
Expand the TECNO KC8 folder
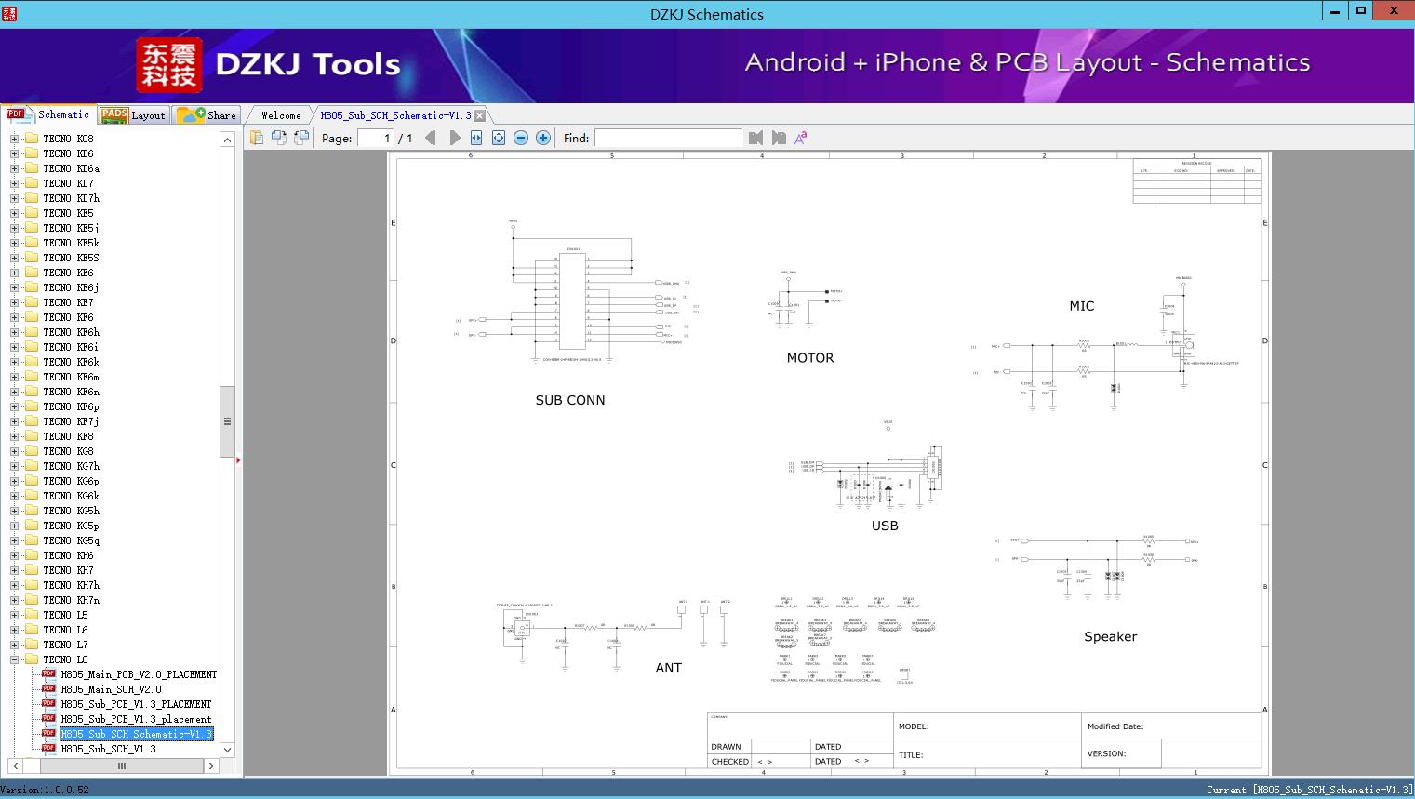(x=14, y=139)
